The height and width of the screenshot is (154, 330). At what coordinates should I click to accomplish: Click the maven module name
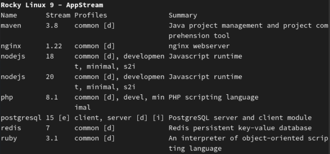(x=11, y=26)
